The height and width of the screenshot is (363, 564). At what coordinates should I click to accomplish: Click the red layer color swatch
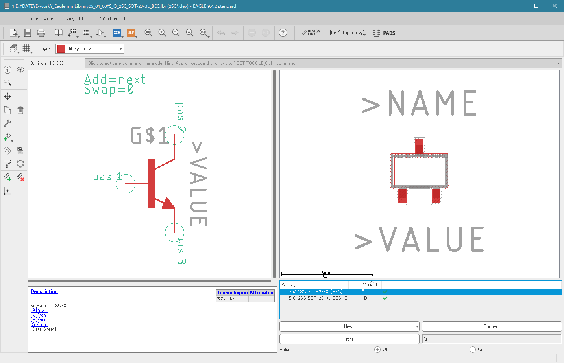pyautogui.click(x=61, y=49)
